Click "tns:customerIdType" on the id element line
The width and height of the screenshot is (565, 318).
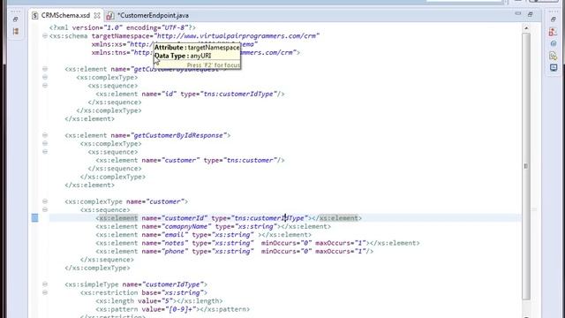(x=238, y=95)
